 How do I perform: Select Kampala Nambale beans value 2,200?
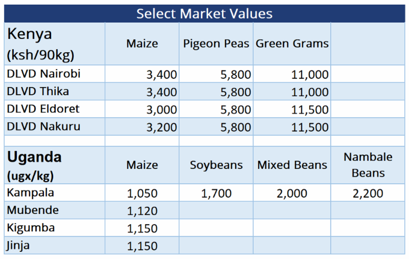click(x=368, y=193)
